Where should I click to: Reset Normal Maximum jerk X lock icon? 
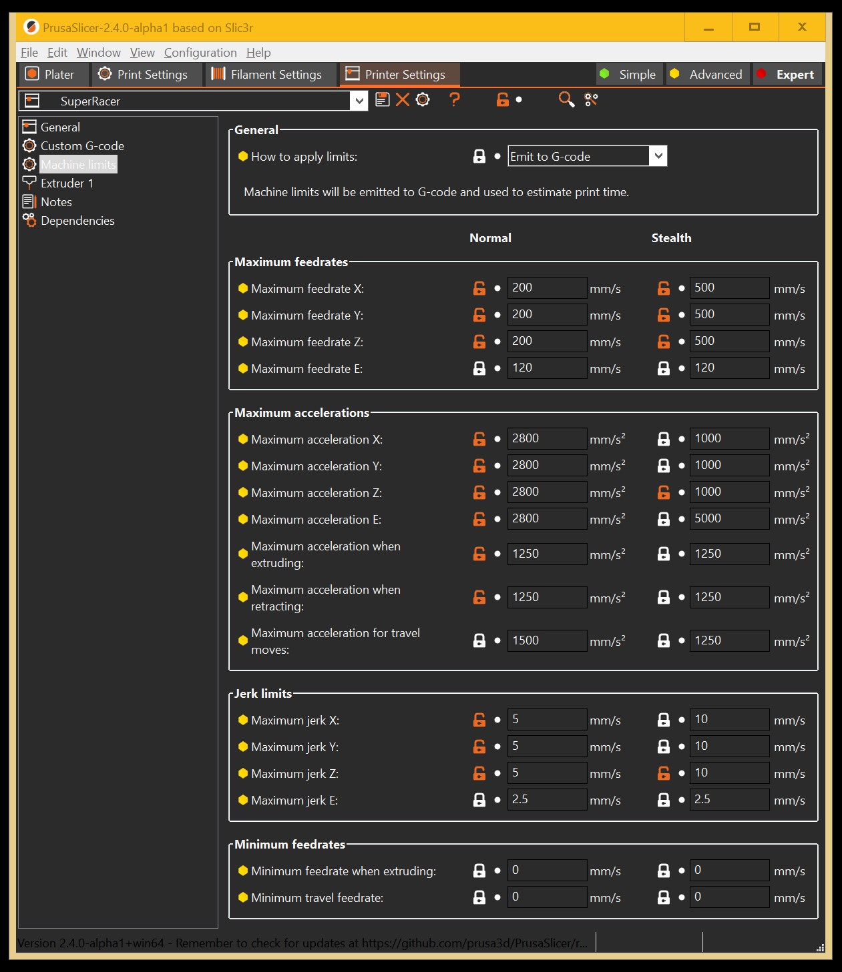coord(479,720)
